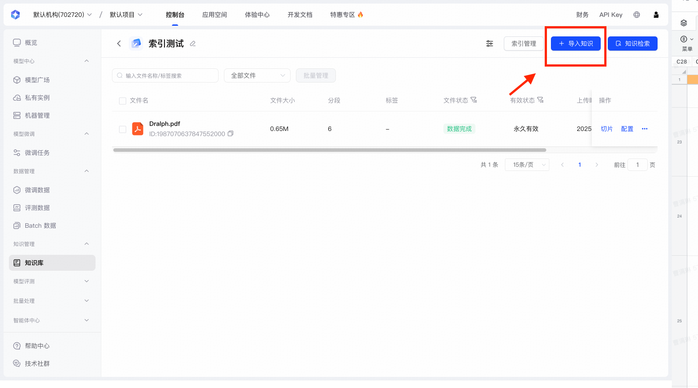The width and height of the screenshot is (698, 388).
Task: Switch to the 应用空间 tab
Action: tap(214, 15)
